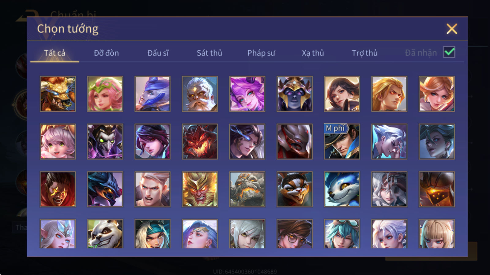Go to the Trợ thủ tab
The image size is (490, 275).
364,53
